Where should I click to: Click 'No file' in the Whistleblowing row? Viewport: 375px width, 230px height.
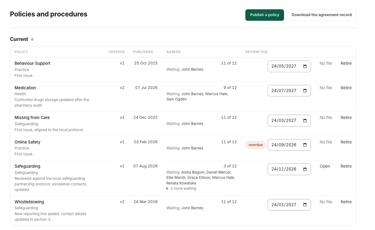[x=326, y=202]
